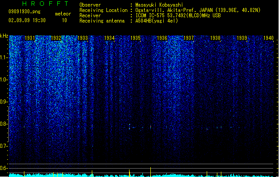Click the 1936 time label

(x=162, y=38)
